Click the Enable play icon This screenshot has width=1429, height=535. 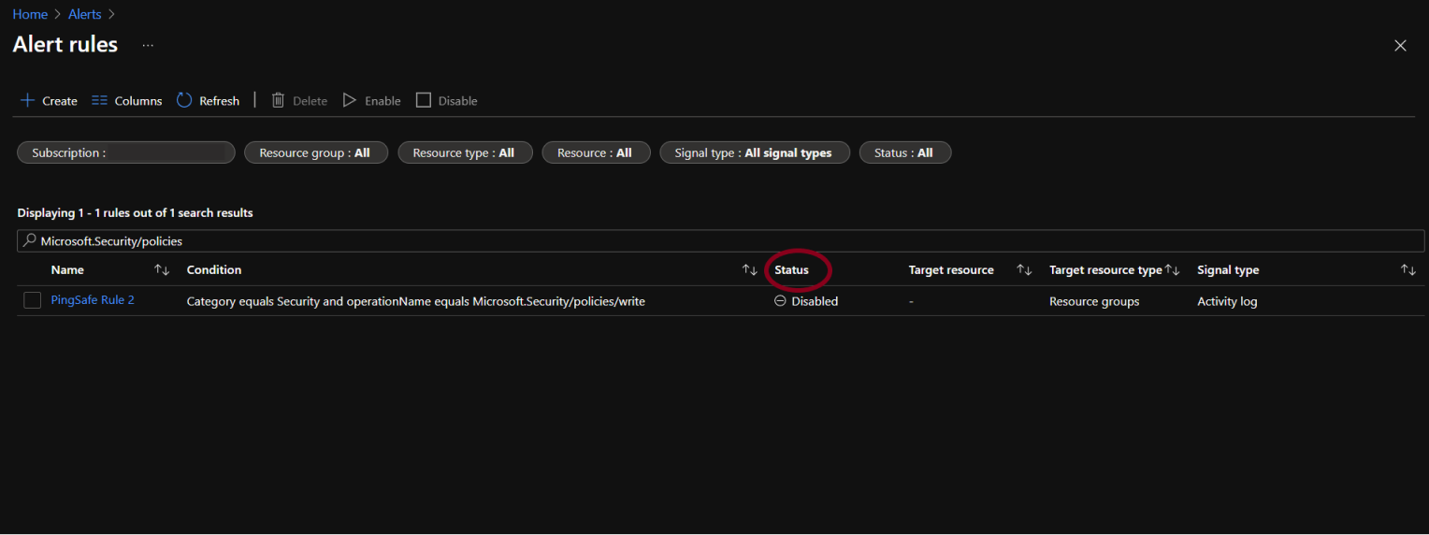click(x=350, y=100)
